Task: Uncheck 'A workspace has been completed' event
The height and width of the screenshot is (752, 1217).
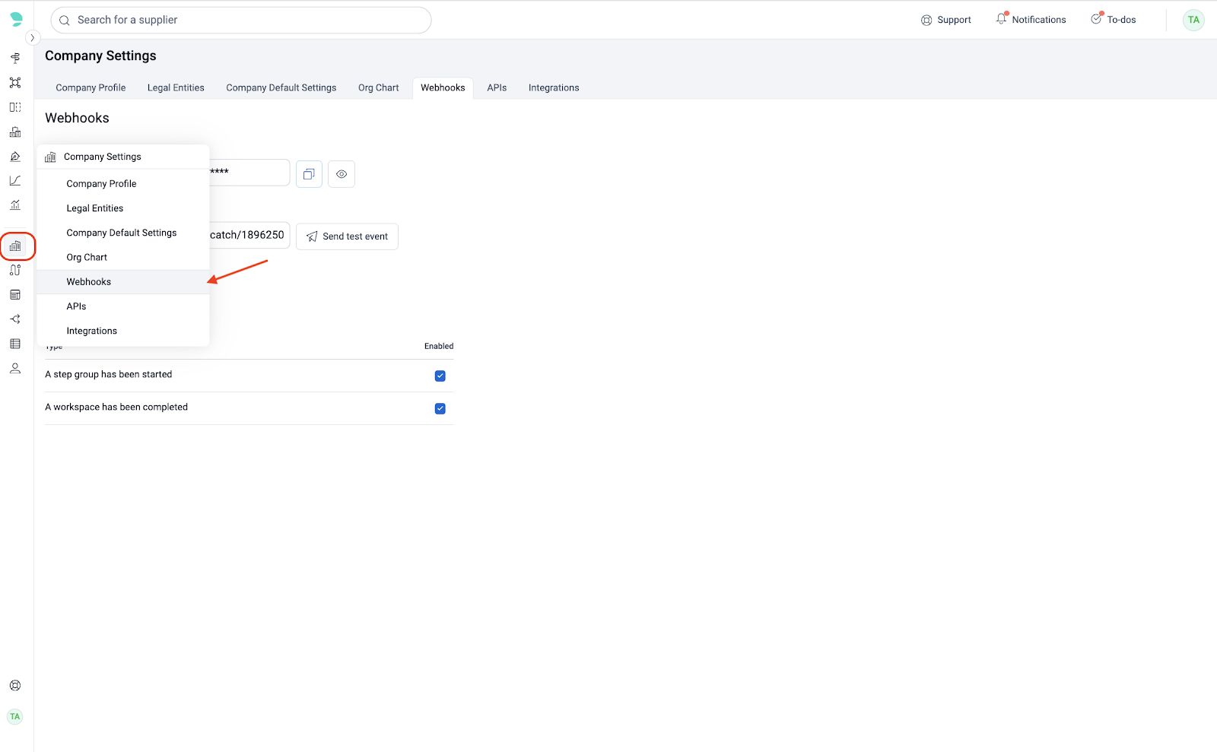Action: [x=440, y=408]
